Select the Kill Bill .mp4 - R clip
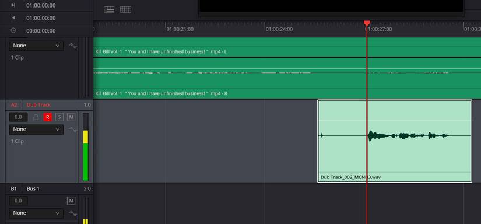Image resolution: width=481 pixels, height=224 pixels. 287,78
